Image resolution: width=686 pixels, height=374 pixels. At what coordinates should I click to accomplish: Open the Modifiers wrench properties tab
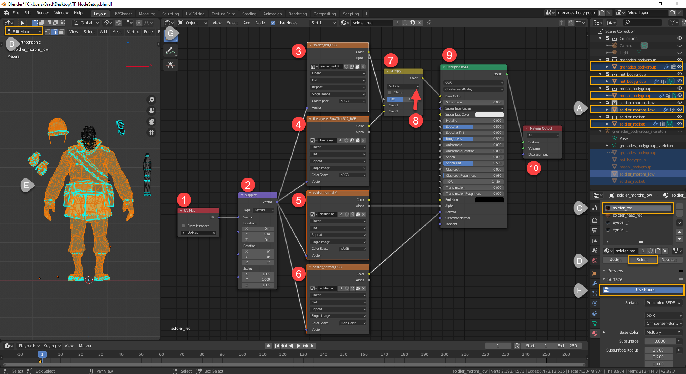tap(595, 283)
